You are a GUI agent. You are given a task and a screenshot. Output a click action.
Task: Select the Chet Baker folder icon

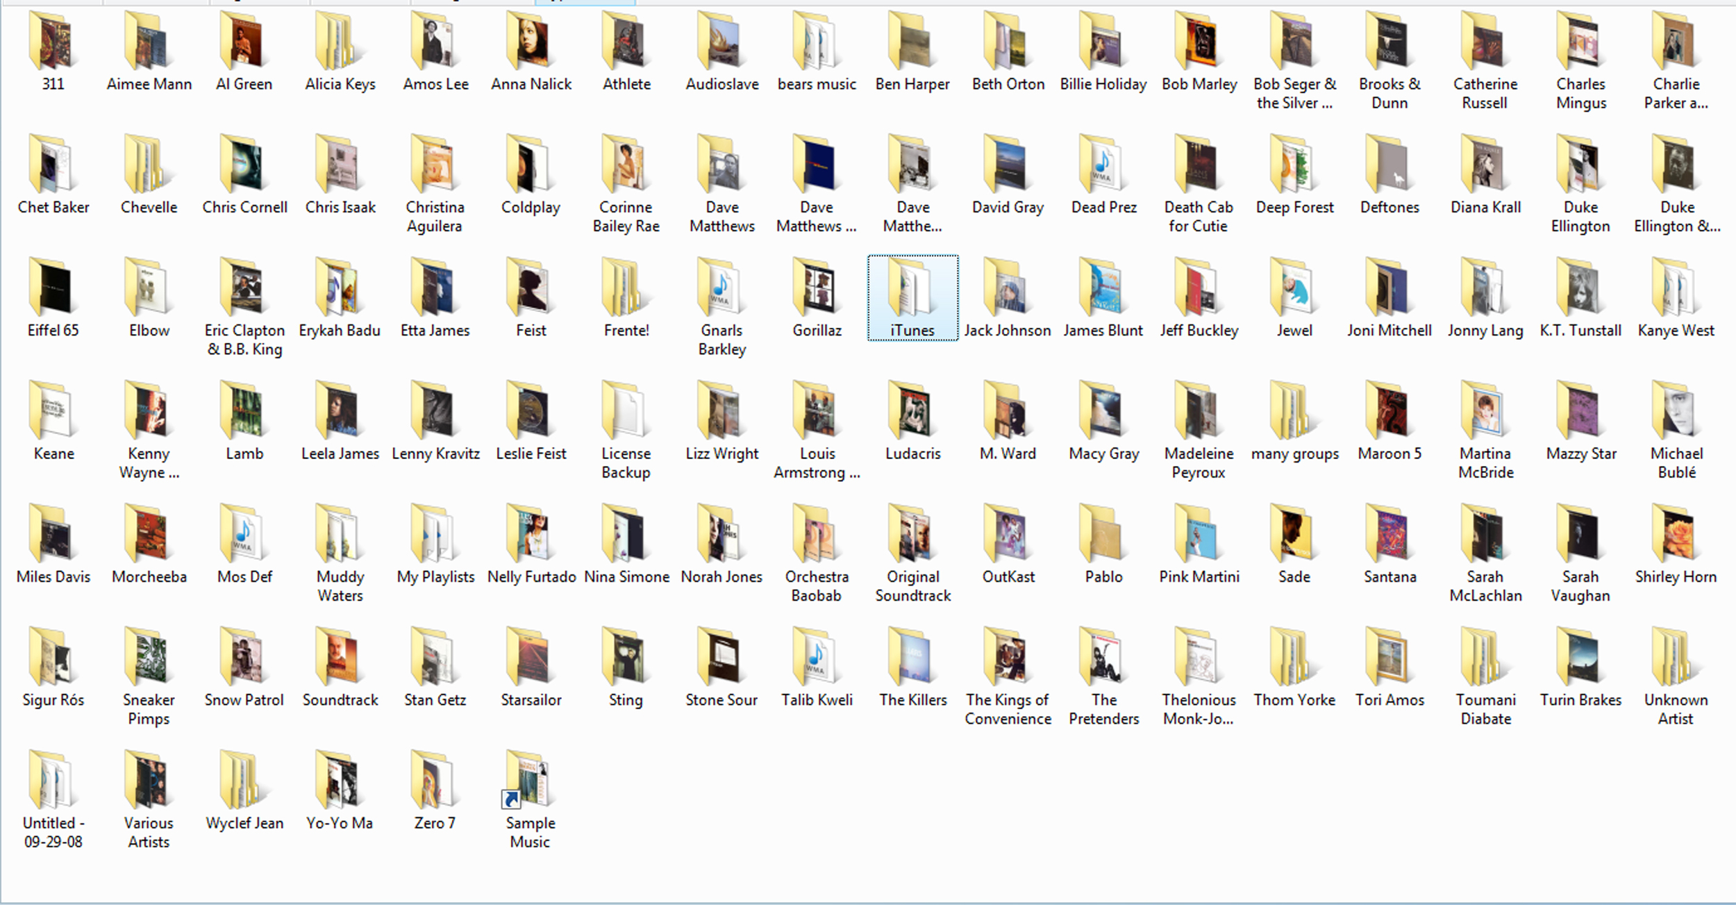51,165
